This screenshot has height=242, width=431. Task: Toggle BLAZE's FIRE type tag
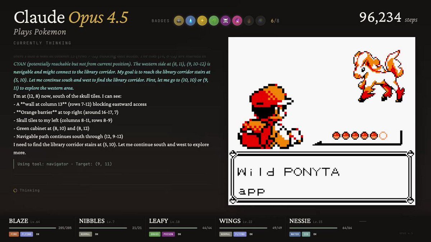click(x=14, y=234)
